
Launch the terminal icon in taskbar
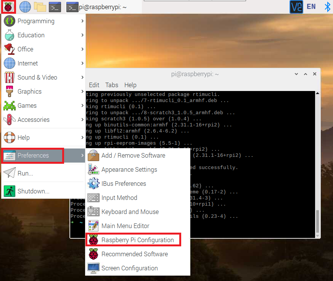tap(55, 7)
